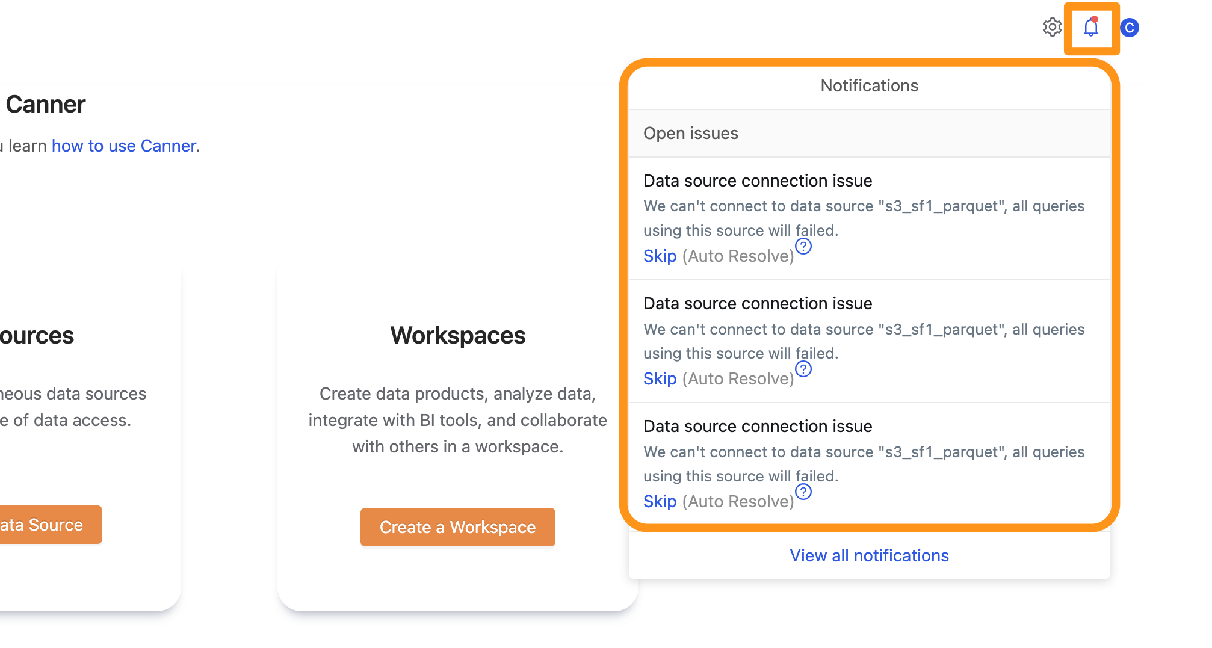
Task: Select the 'Notifications' panel title
Action: [869, 85]
